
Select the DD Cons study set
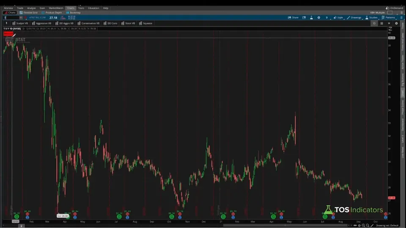coord(110,23)
